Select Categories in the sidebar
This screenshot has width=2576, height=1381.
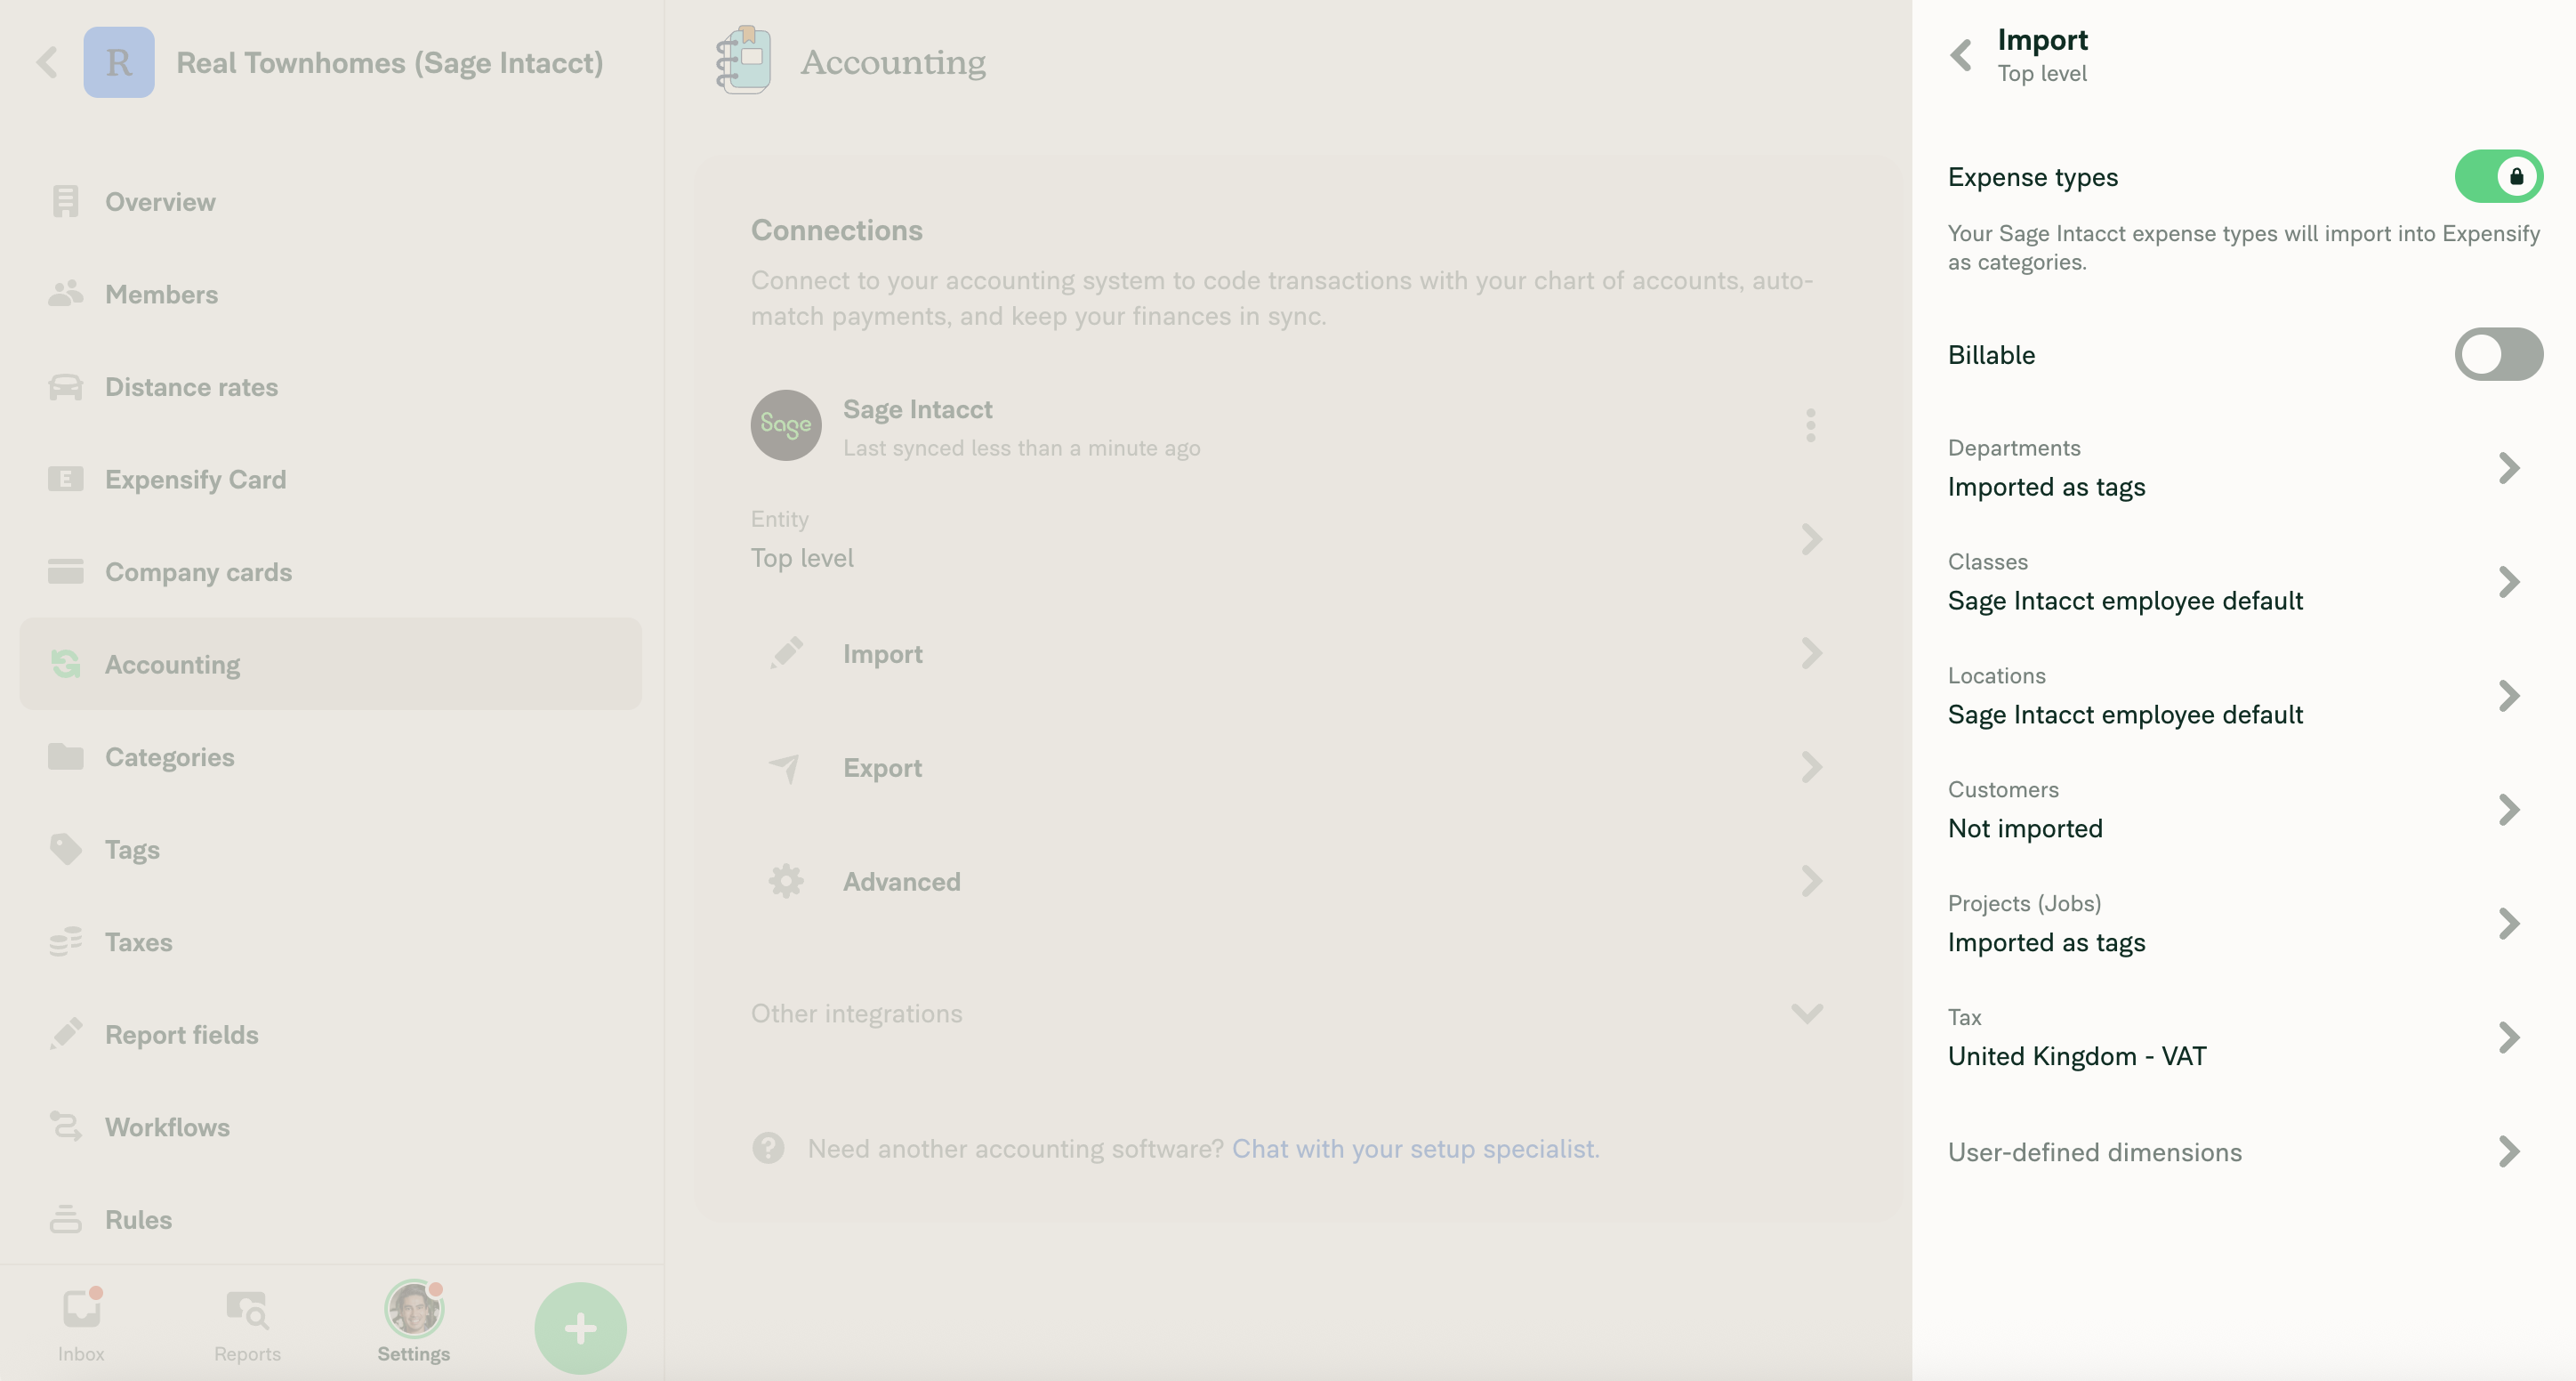point(170,757)
